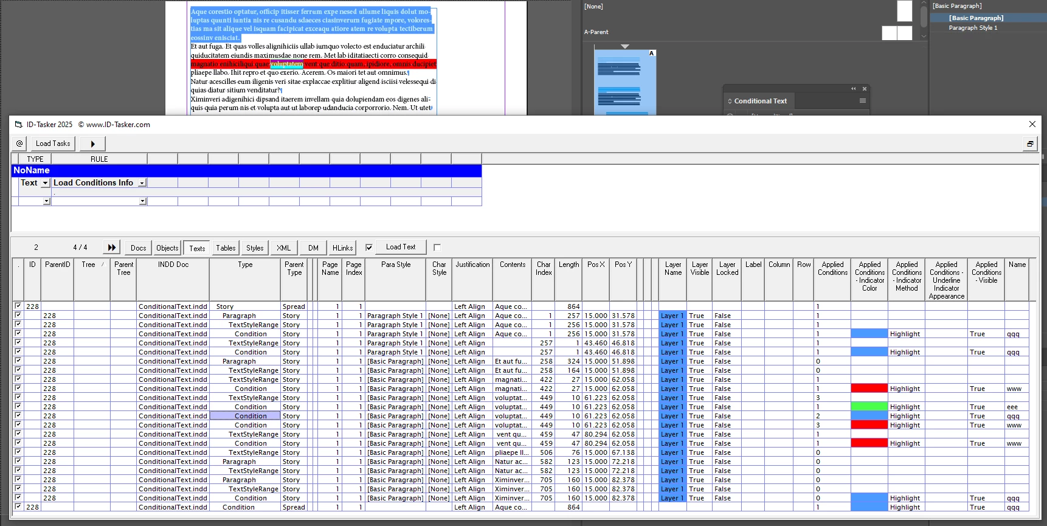Click the blue indicator color in highlighted Condition row
The width and height of the screenshot is (1047, 526).
869,415
